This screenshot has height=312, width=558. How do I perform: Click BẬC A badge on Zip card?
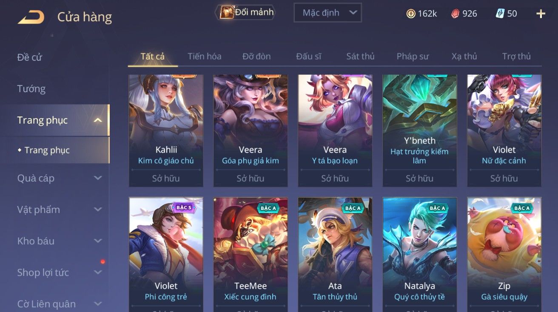[521, 208]
